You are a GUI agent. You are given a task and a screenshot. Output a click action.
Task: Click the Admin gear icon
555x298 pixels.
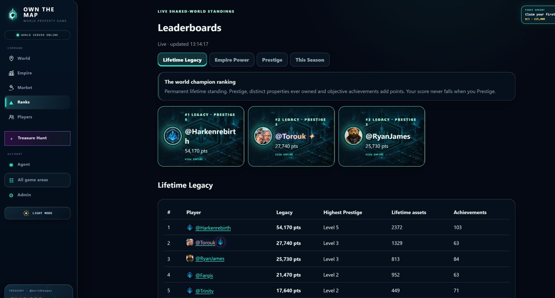(x=11, y=195)
